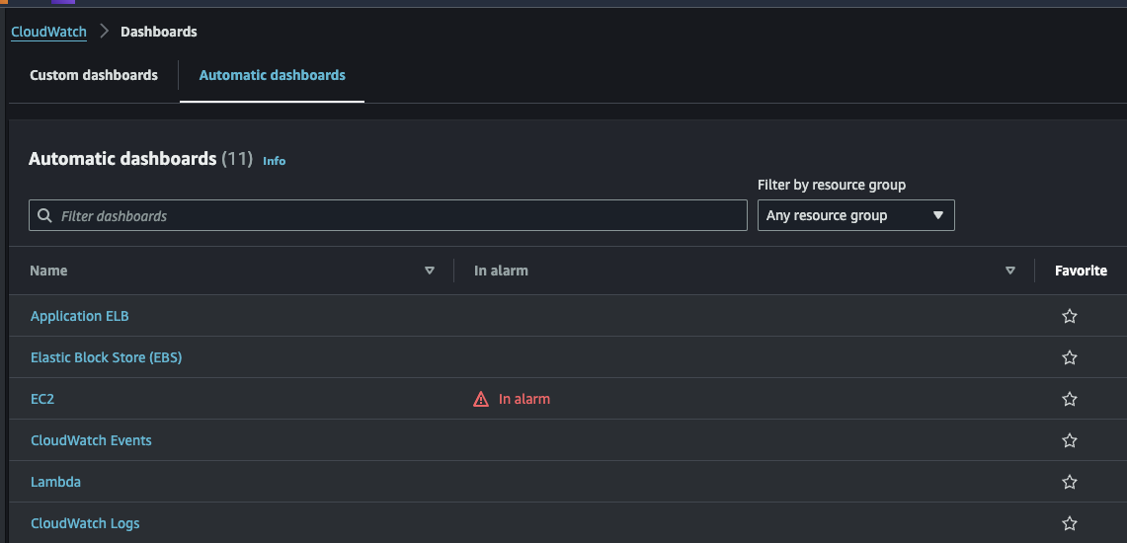Open the Lambda dashboard link

click(55, 482)
